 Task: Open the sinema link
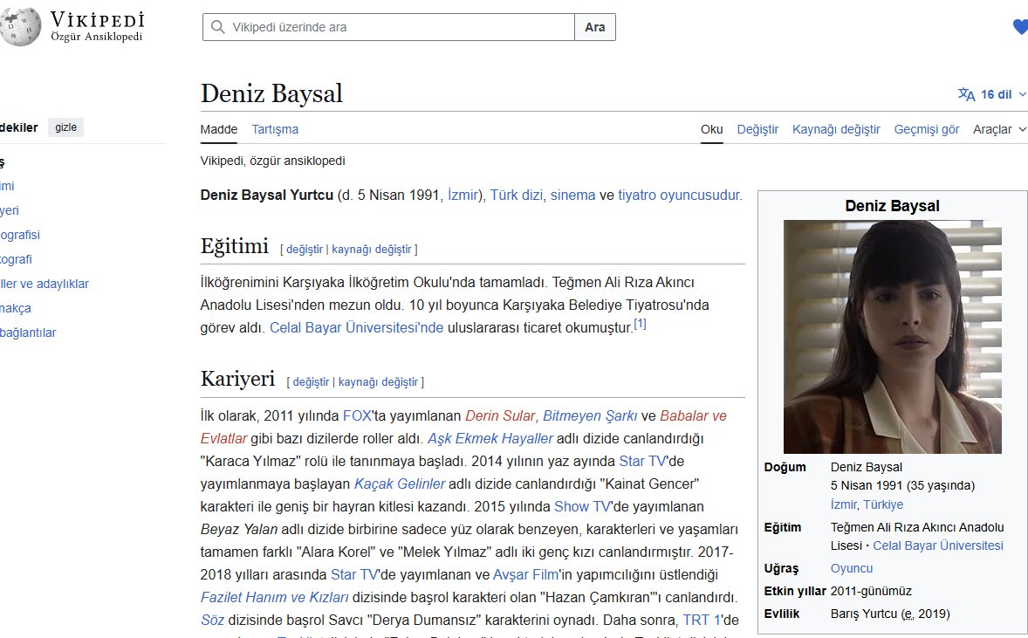click(572, 195)
